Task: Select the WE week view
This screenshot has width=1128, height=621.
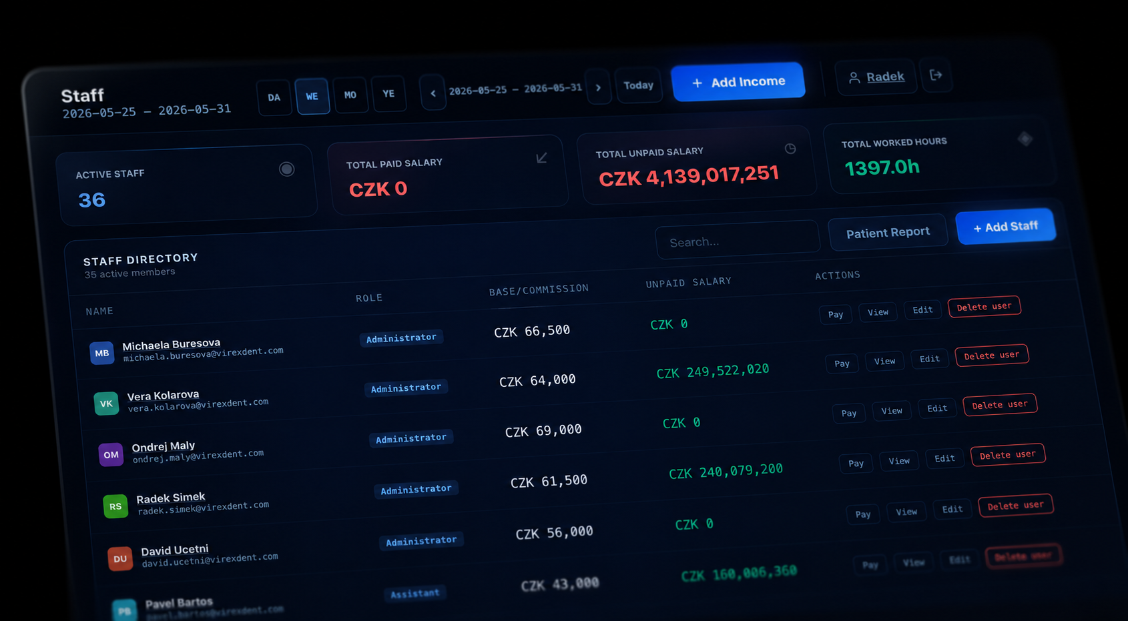Action: coord(312,96)
